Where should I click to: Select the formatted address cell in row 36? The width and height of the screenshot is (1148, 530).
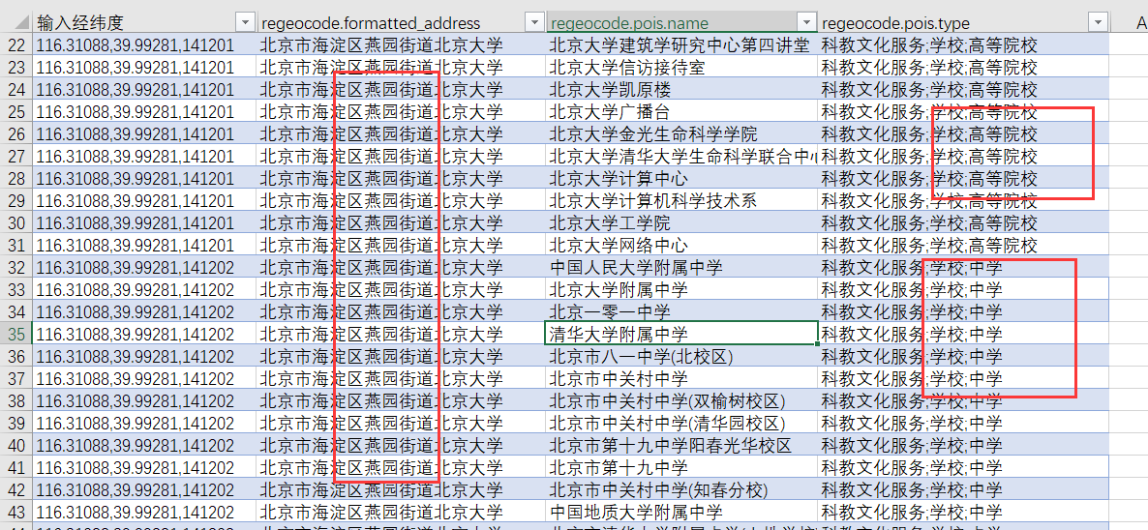(402, 356)
